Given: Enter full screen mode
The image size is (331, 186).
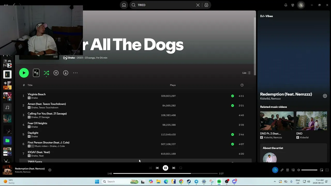Looking at the screenshot, I should (x=327, y=170).
